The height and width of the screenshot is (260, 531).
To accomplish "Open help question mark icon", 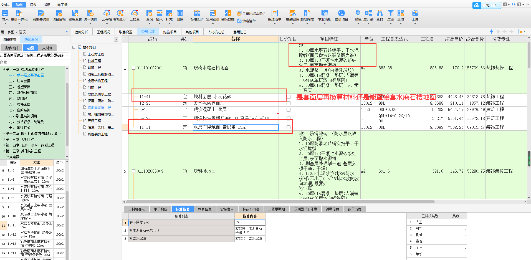I will click(519, 4).
